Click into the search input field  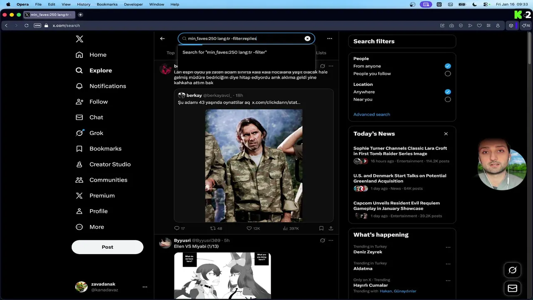pos(246,38)
